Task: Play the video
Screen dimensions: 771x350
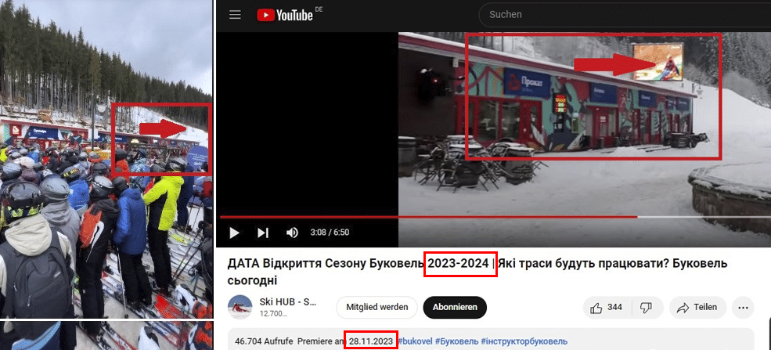Action: click(235, 233)
